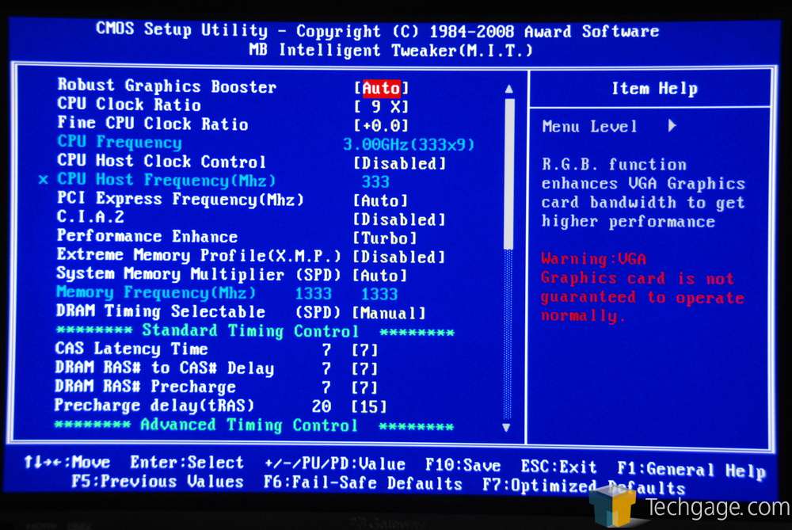This screenshot has width=792, height=530.
Task: Click the F5:Previous Values hint
Action: (158, 481)
